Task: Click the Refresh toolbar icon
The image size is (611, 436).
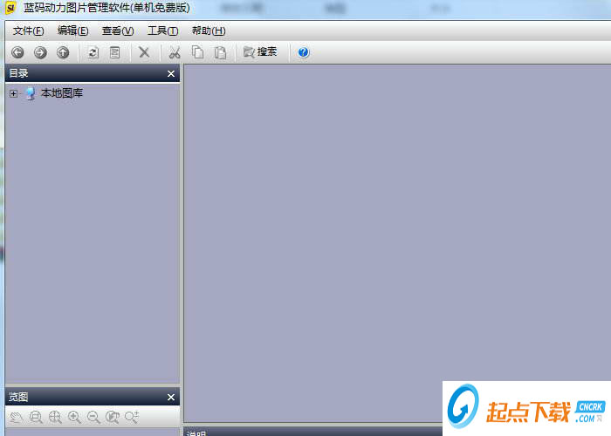Action: tap(93, 52)
